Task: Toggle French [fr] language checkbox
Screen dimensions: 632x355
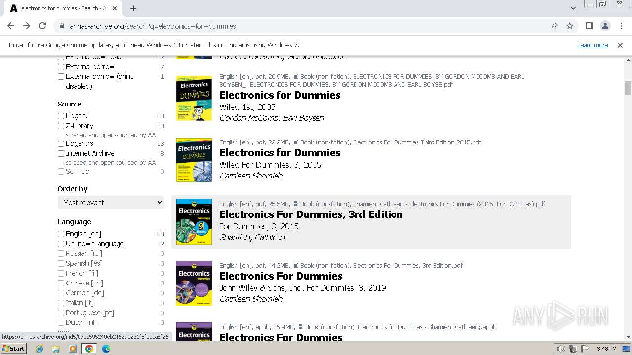Action: pyautogui.click(x=61, y=273)
